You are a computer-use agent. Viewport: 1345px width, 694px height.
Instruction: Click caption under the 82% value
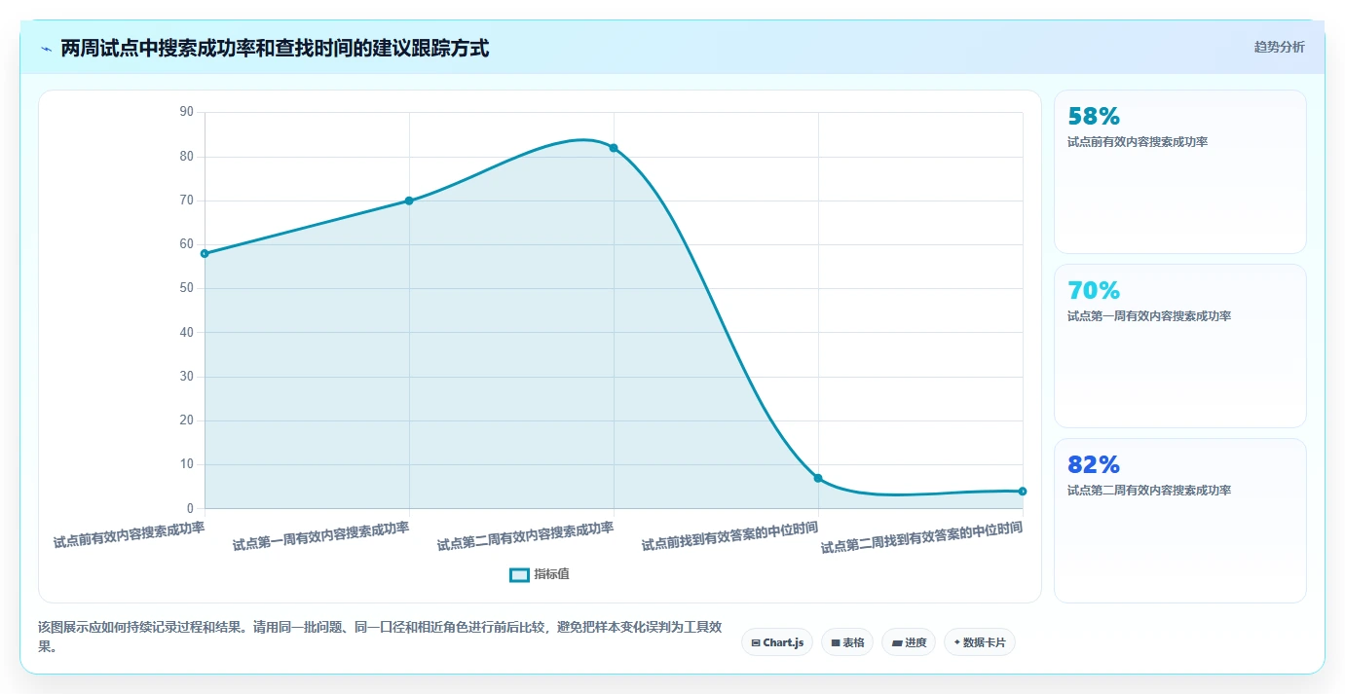coord(1149,491)
